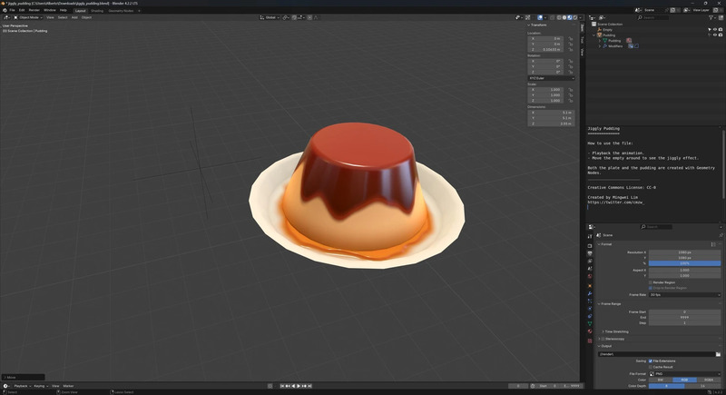Click the Empty object icon in outliner
Image resolution: width=726 pixels, height=395 pixels.
click(597, 29)
